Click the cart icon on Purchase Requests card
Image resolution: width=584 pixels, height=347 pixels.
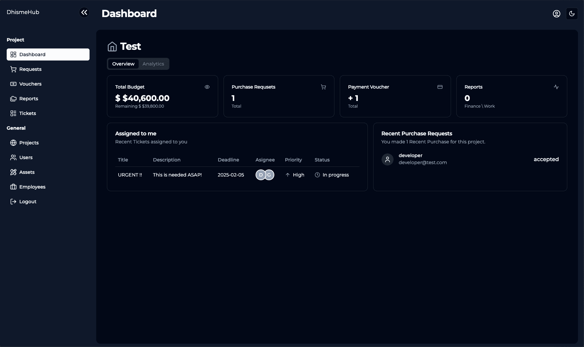pos(323,87)
